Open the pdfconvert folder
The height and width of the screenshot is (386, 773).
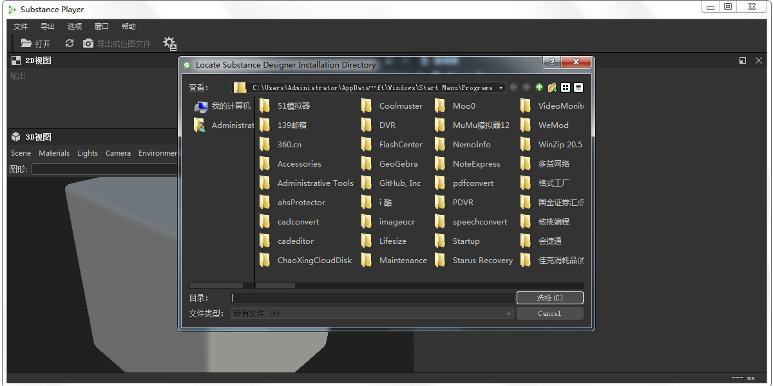point(464,183)
